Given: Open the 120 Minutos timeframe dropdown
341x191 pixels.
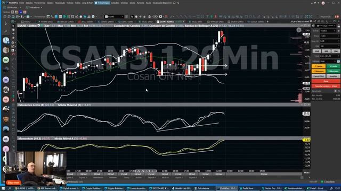Looking at the screenshot, I should pos(12,7).
